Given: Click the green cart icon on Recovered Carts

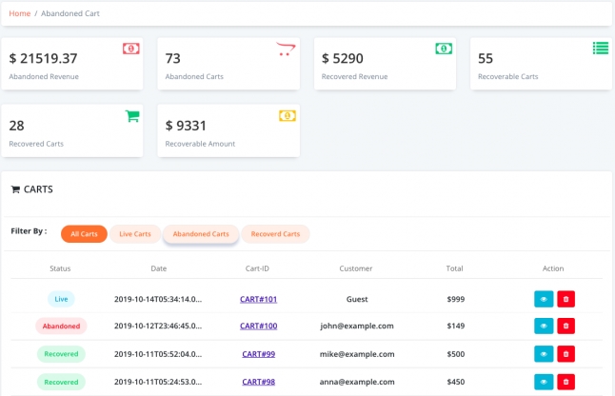Looking at the screenshot, I should tap(132, 116).
